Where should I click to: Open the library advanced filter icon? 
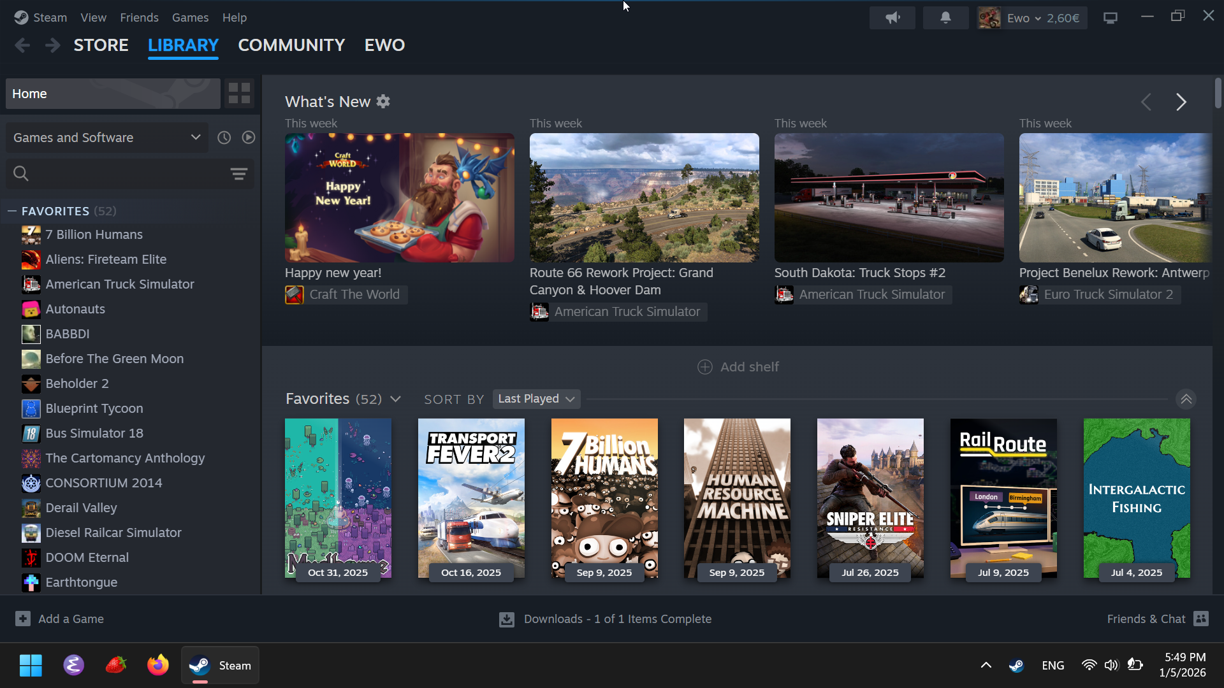tap(239, 174)
